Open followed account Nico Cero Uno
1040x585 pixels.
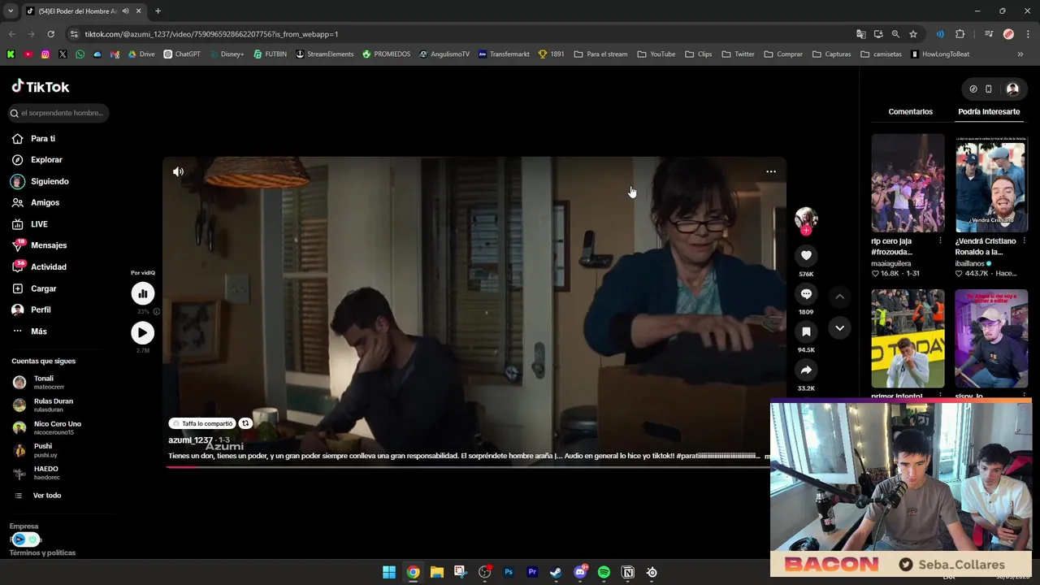(57, 427)
